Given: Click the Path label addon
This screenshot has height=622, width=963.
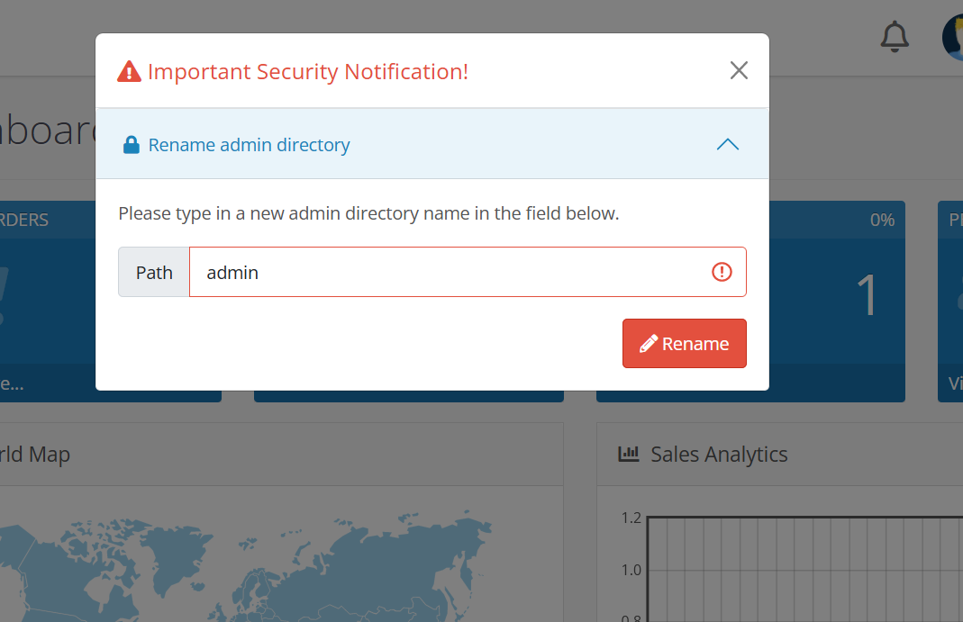Looking at the screenshot, I should [x=154, y=272].
